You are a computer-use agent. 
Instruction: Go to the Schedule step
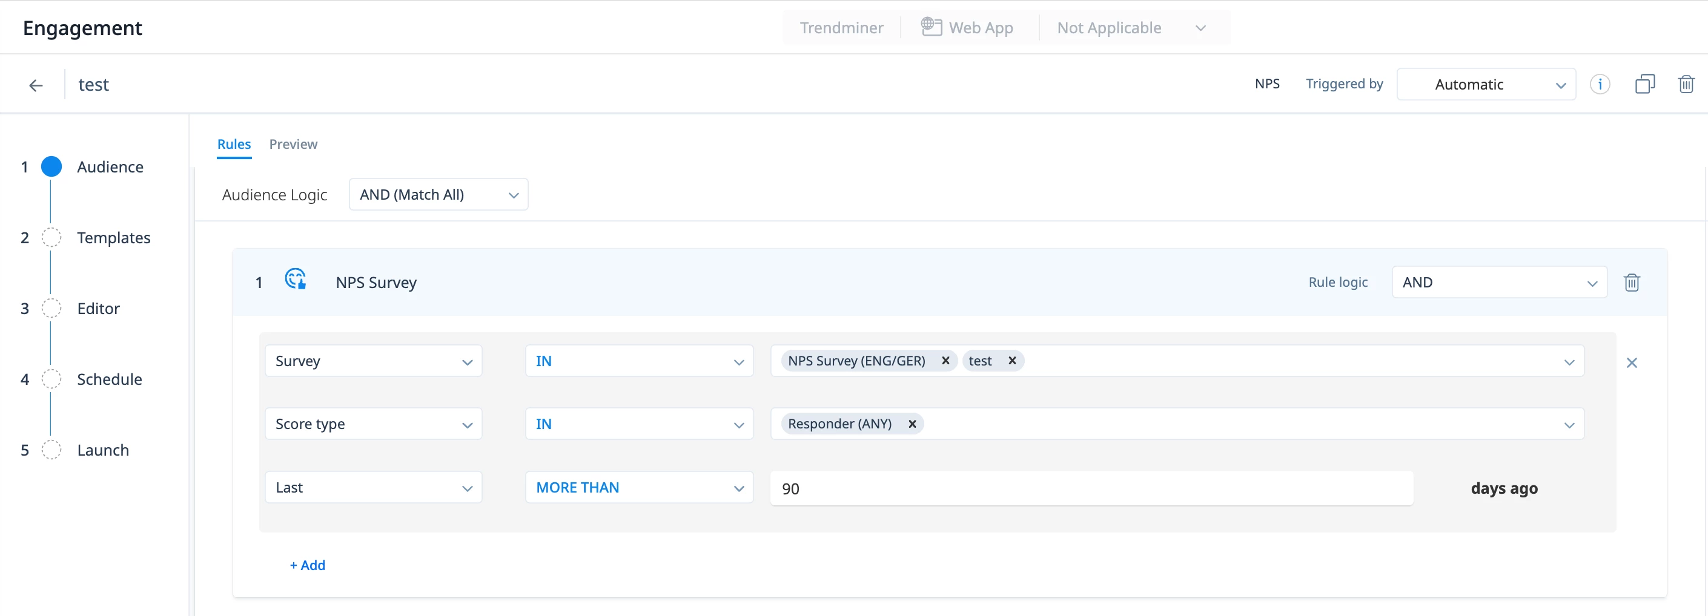110,379
